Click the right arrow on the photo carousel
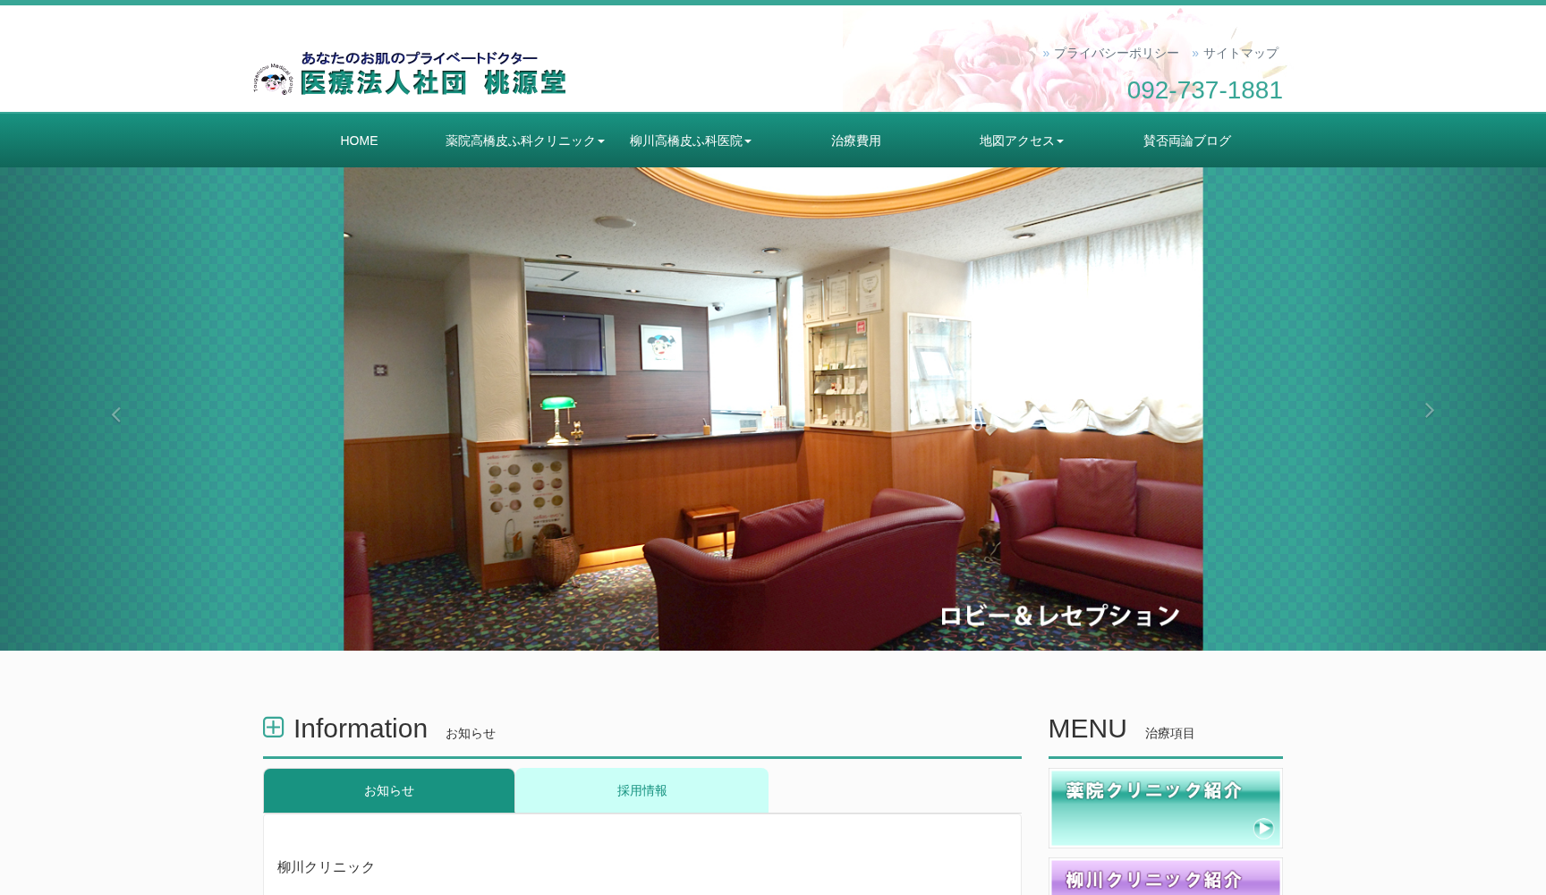This screenshot has height=895, width=1546. click(x=1430, y=410)
